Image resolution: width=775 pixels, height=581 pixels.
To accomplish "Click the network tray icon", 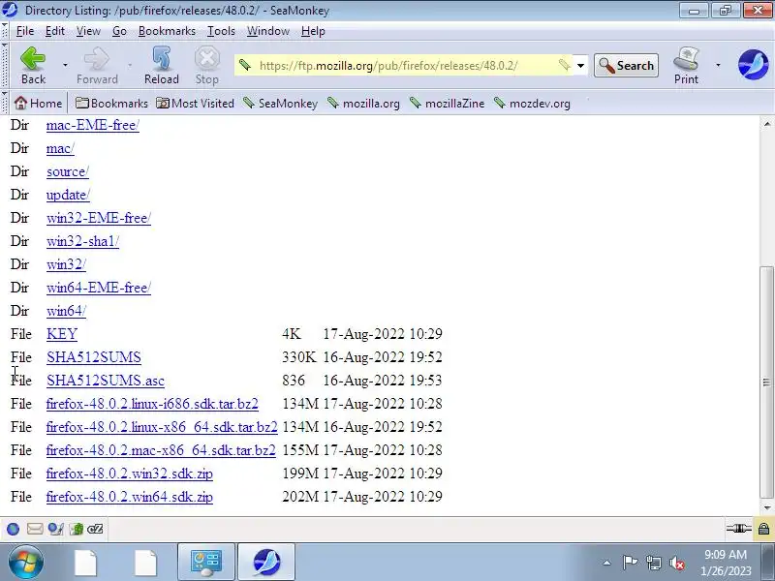I will (x=653, y=563).
